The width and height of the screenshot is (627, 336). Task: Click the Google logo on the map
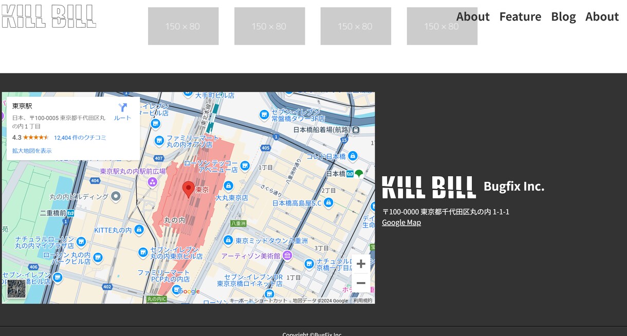pyautogui.click(x=189, y=291)
